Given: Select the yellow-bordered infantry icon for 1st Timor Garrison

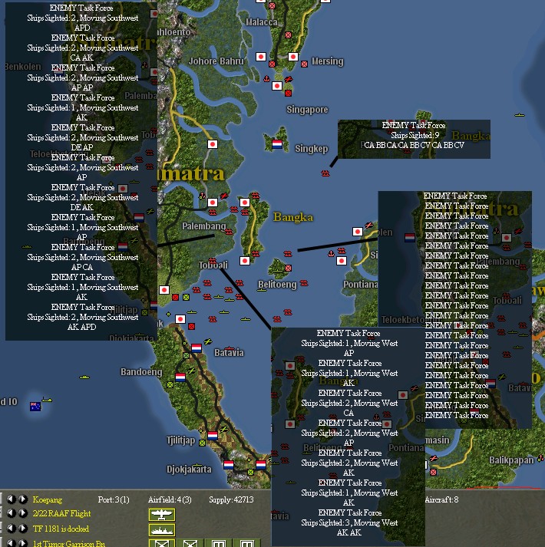Looking at the screenshot, I should (x=162, y=543).
